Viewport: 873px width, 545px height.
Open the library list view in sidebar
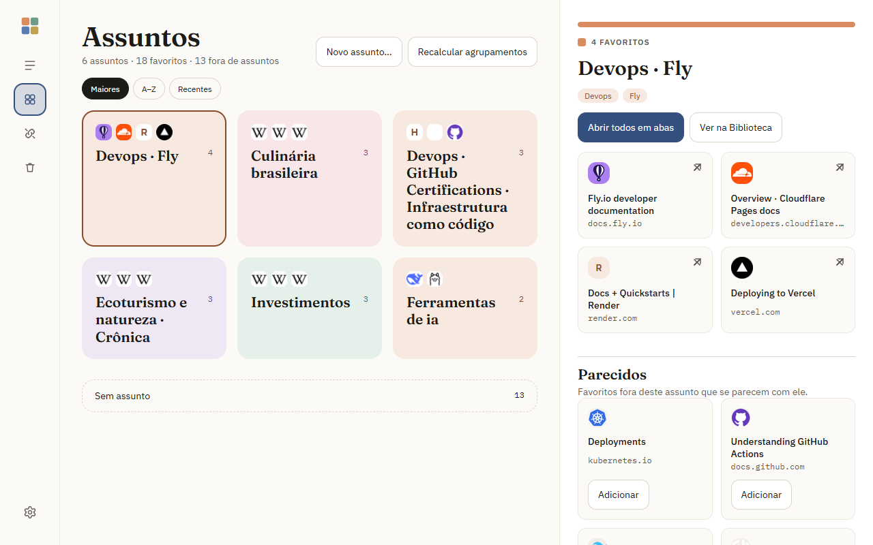[x=30, y=65]
